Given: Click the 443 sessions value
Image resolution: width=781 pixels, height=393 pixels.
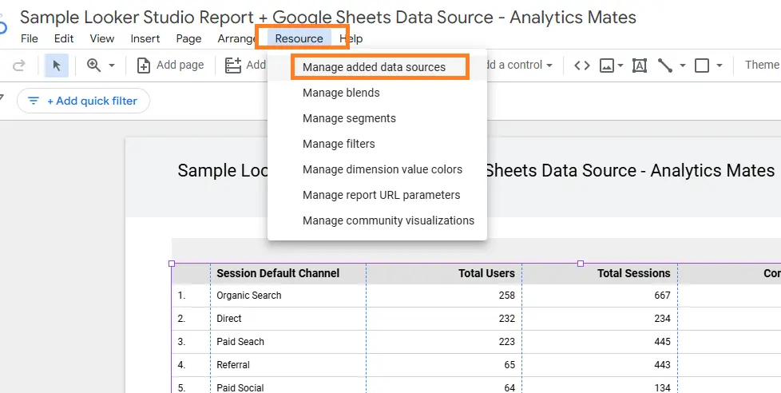Looking at the screenshot, I should pos(663,364).
